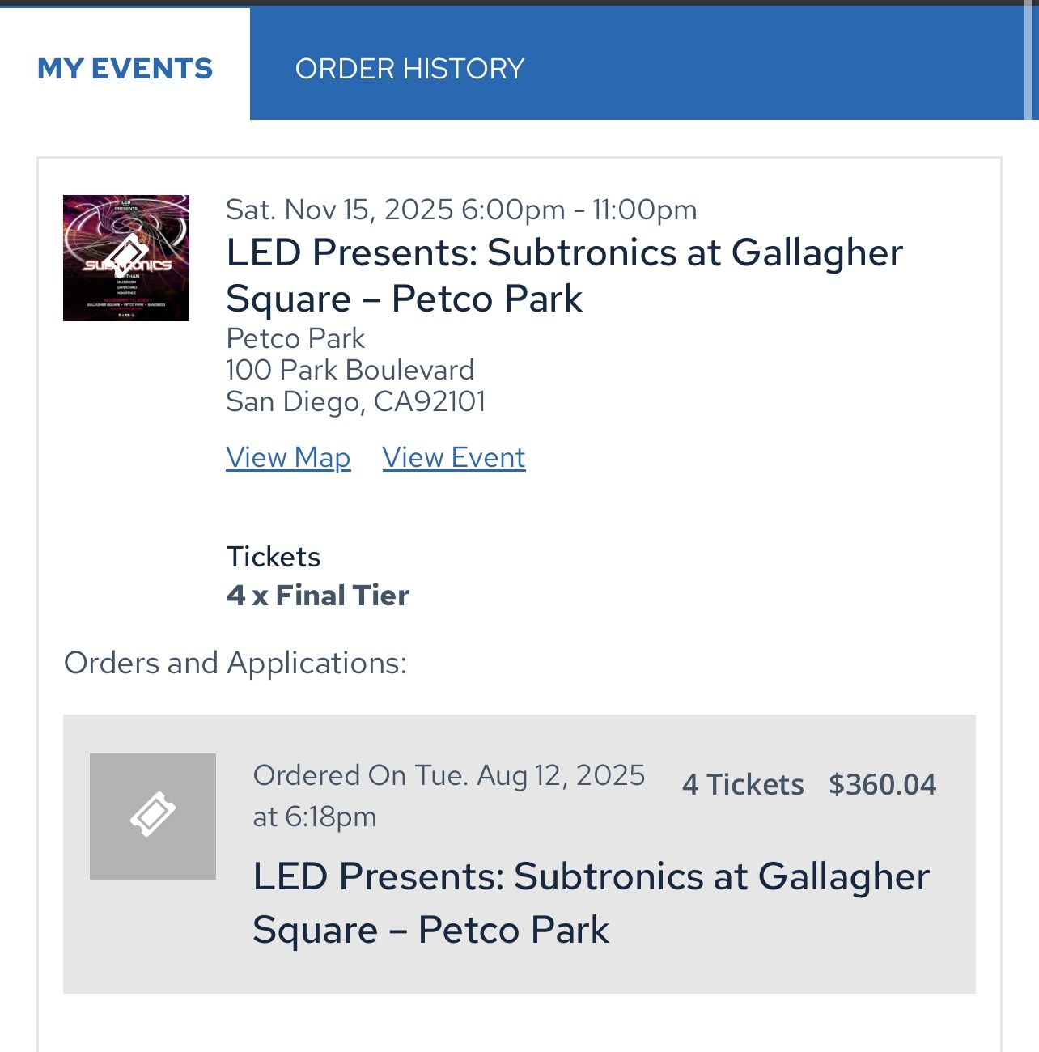
Task: Click the Orders and Applications heading
Action: click(236, 662)
